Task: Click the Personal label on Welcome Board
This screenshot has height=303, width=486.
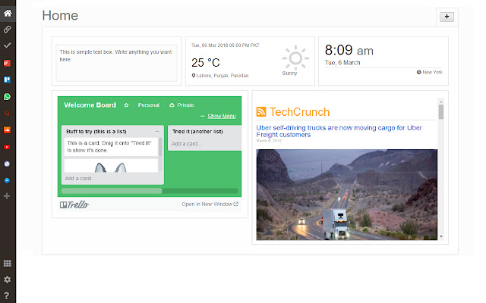Action: (x=149, y=105)
